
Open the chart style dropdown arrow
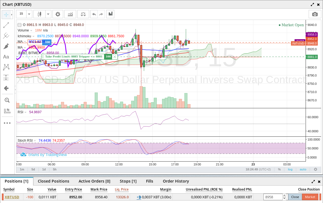48,14
